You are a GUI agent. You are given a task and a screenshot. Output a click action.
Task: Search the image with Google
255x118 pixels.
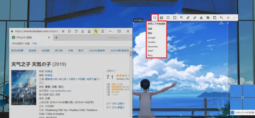(152, 38)
